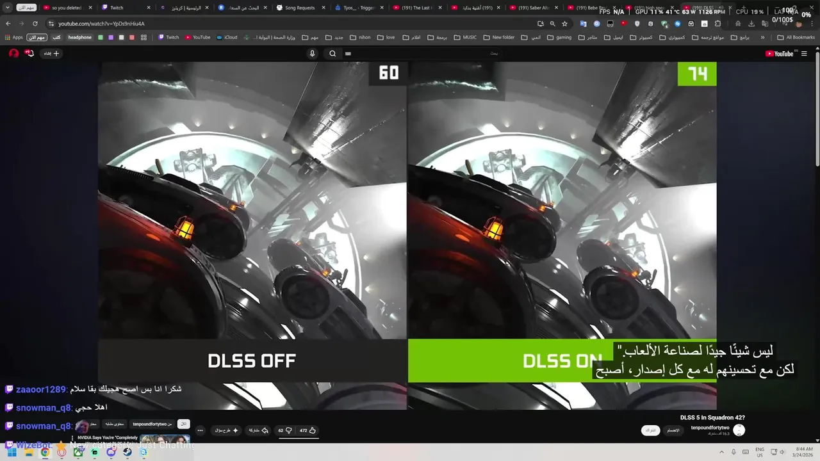Open the Chrome extensions puzzle icon
The image size is (820, 461).
(x=717, y=24)
